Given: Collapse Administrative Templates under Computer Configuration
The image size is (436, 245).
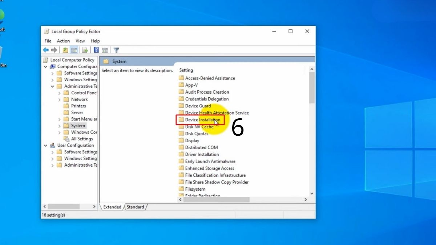Looking at the screenshot, I should click(x=53, y=86).
